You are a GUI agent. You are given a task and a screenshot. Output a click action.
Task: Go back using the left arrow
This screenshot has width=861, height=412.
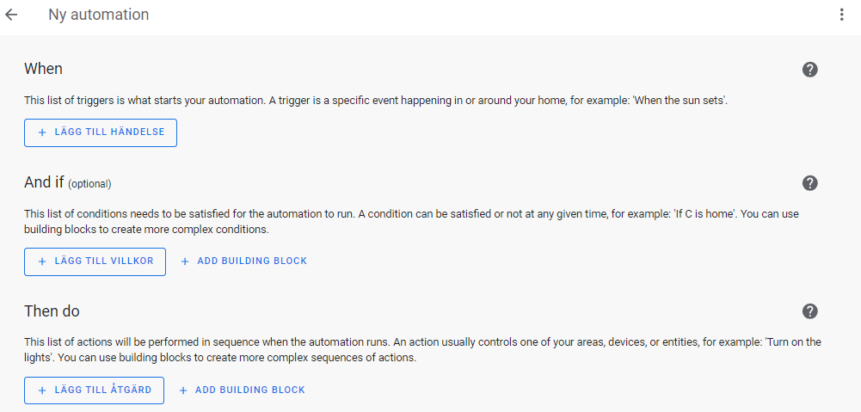(11, 15)
